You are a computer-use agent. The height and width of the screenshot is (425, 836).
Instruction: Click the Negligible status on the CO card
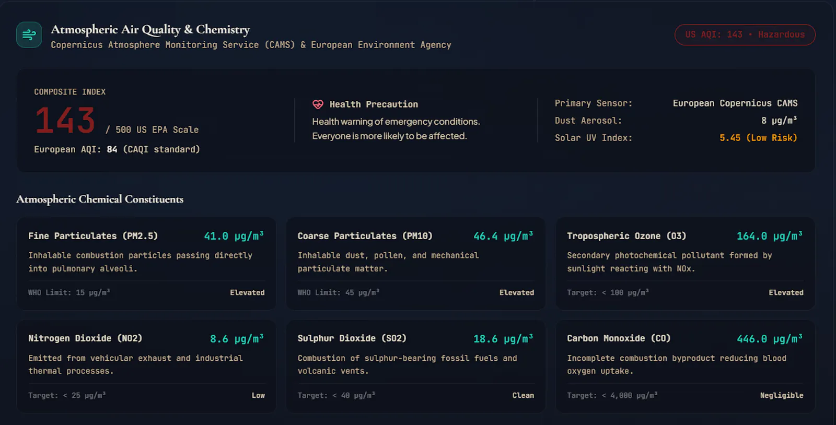pos(782,395)
